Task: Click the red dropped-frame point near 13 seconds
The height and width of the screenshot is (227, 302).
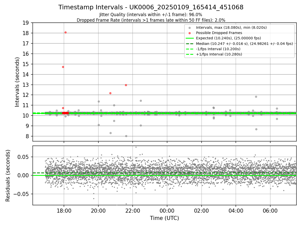Action: (x=126, y=85)
